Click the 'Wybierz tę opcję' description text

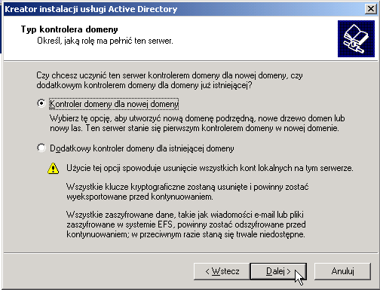[198, 124]
